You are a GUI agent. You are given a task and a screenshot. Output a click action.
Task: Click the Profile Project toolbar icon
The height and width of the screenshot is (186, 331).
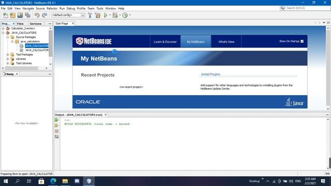click(125, 15)
